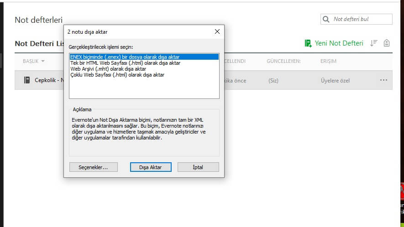
Task: Open sort order icon in notebook list
Action: (x=373, y=43)
